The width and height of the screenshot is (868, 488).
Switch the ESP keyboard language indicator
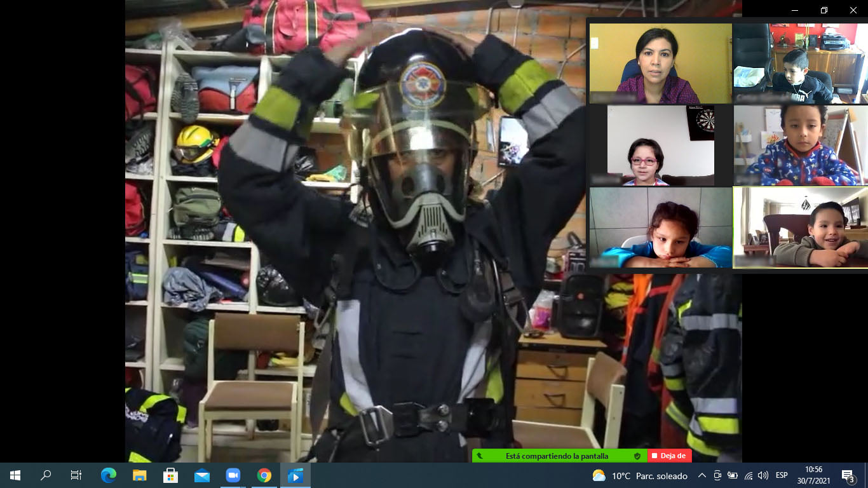click(782, 475)
